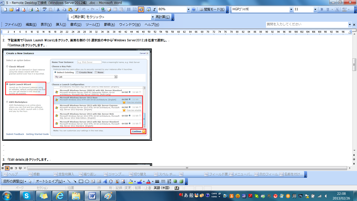This screenshot has width=357, height=201.
Task: Open the 書式(O) menu
Action: tap(76, 25)
